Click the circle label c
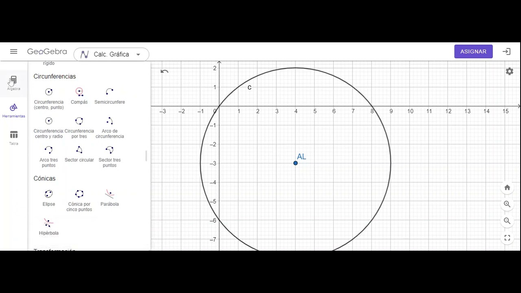 coord(250,87)
